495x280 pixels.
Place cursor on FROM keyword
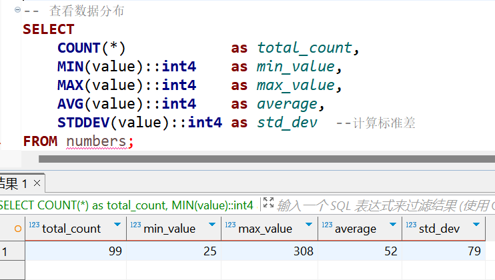point(40,141)
